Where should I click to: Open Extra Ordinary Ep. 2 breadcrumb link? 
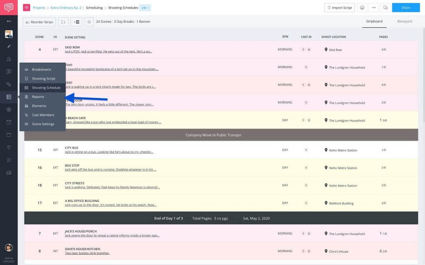66,7
